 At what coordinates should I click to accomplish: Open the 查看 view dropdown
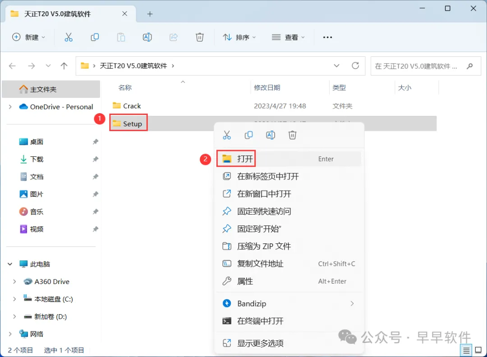pyautogui.click(x=288, y=37)
